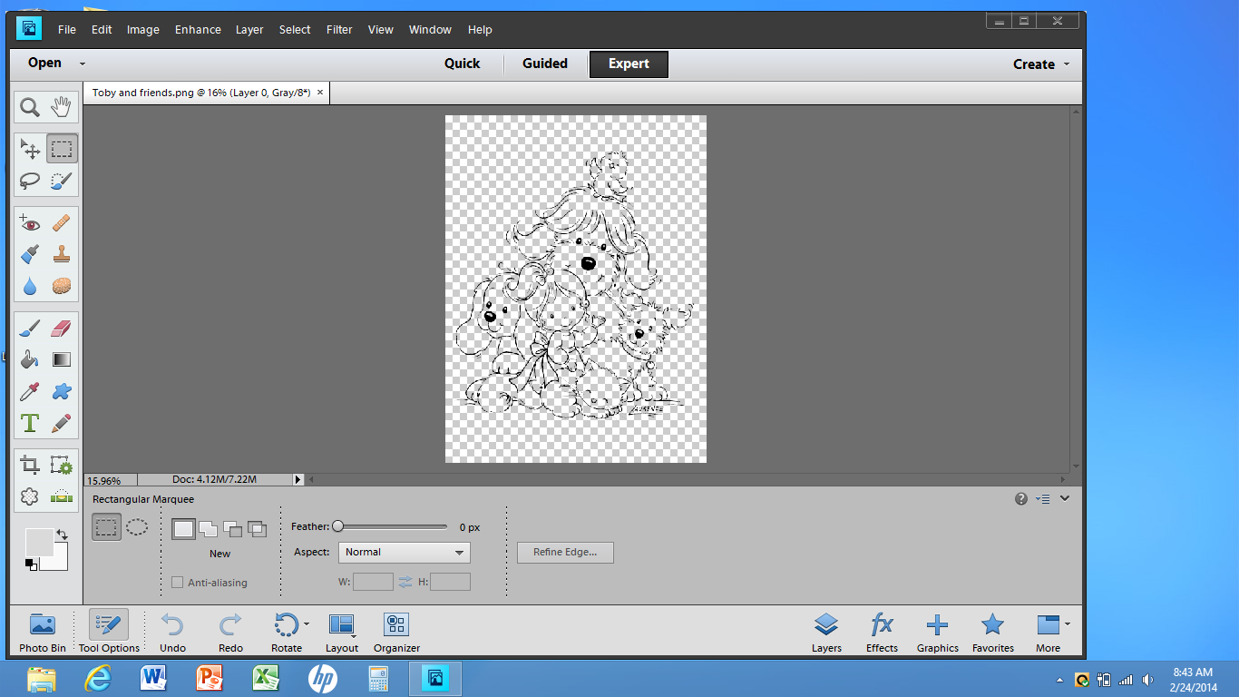The image size is (1239, 697).
Task: Reset to default black and white colors
Action: [32, 564]
